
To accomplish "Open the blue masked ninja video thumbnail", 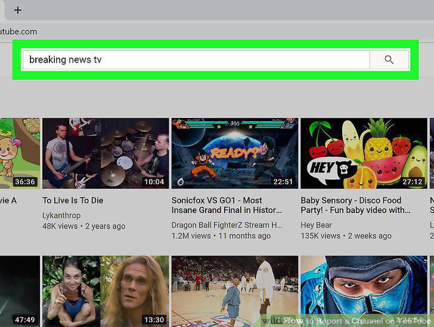I will click(364, 291).
